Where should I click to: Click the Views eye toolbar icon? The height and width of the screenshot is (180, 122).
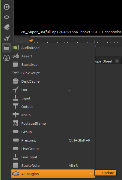(7, 17)
